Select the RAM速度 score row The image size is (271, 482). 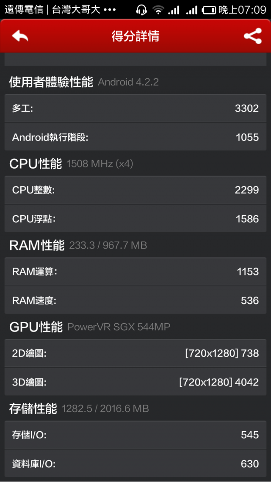(135, 300)
